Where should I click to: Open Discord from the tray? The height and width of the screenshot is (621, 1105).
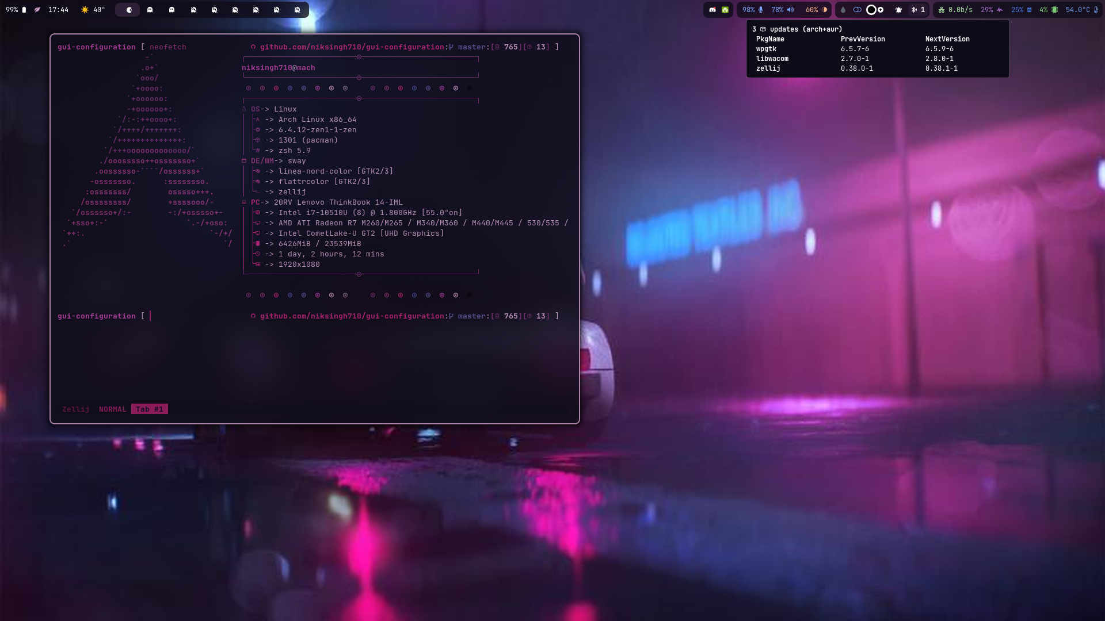712,10
